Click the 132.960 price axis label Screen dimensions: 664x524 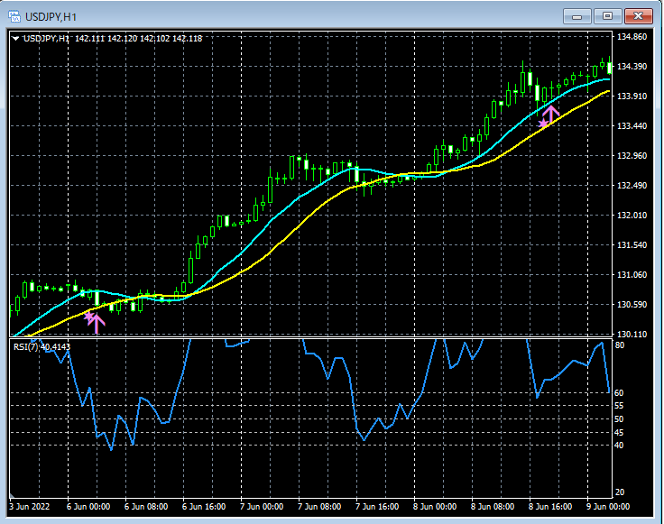coord(632,155)
